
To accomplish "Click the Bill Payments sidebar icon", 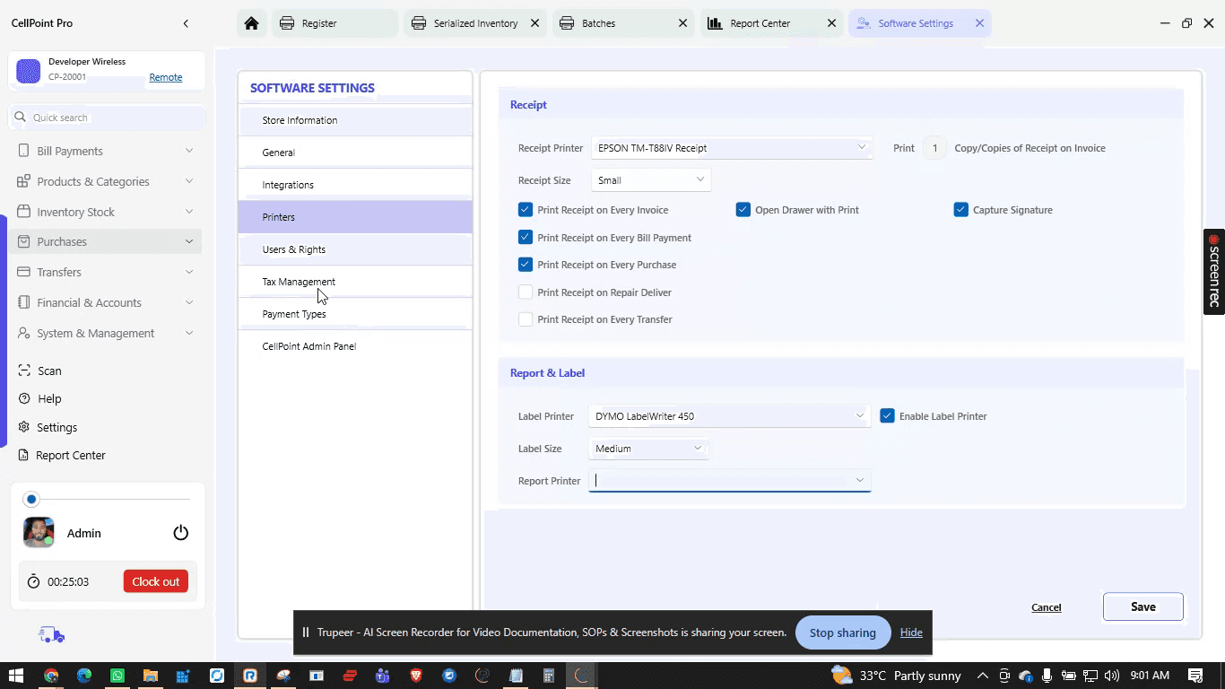I will click(23, 151).
